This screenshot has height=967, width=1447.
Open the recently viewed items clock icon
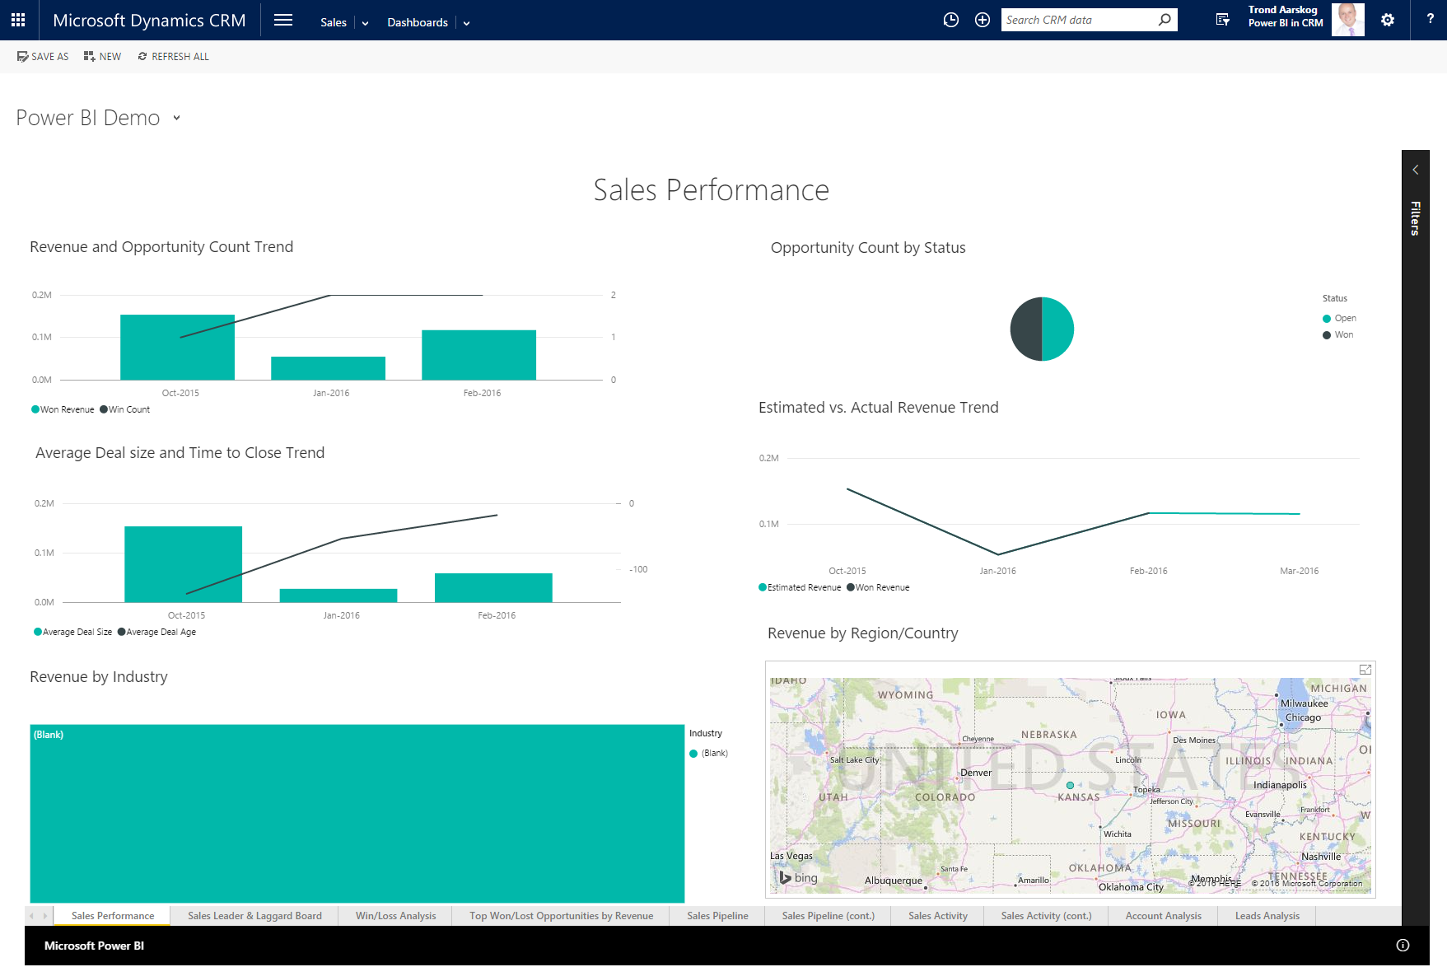pyautogui.click(x=951, y=20)
